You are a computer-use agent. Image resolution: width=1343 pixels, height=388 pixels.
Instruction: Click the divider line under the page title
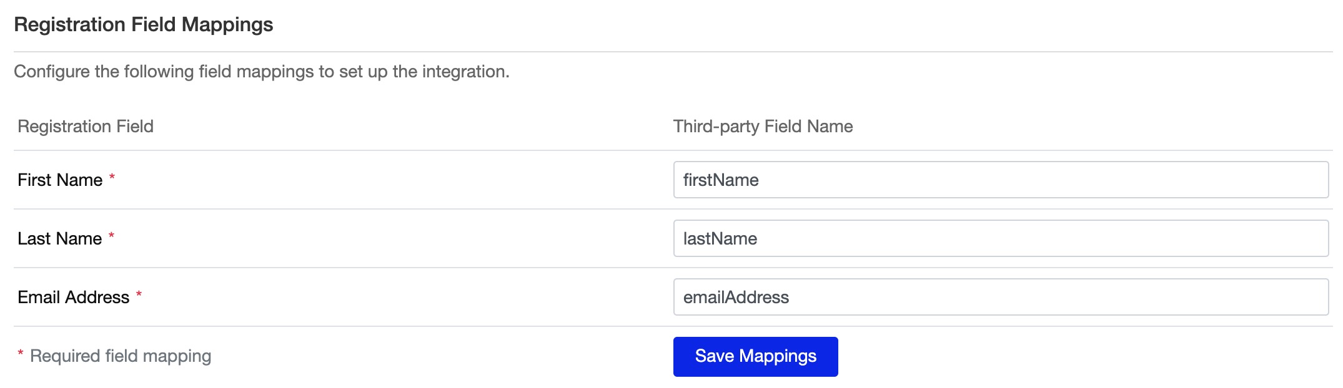click(673, 52)
